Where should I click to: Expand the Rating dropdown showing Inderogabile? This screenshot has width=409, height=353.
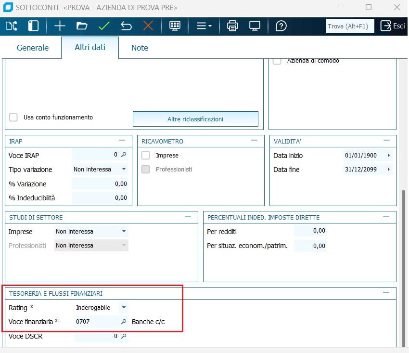coord(124,307)
